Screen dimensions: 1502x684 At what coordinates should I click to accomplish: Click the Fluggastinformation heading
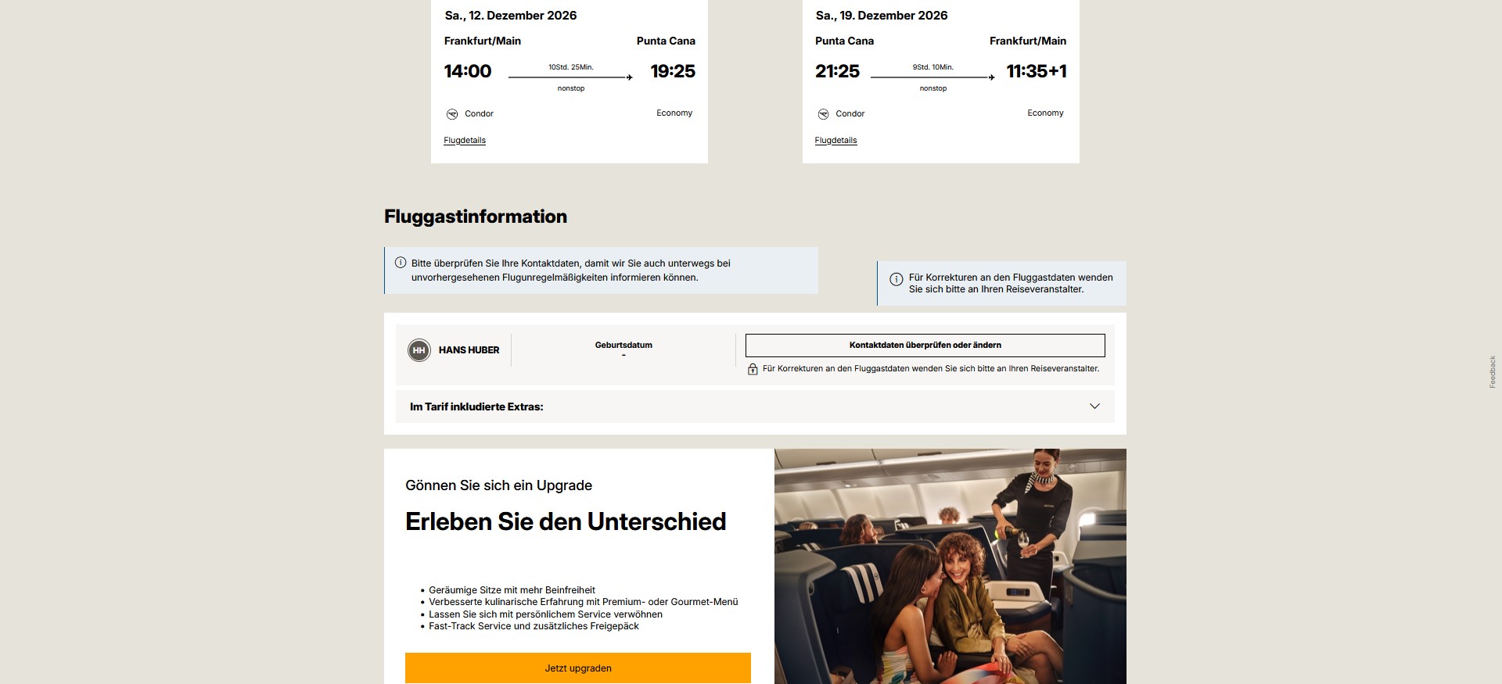[476, 217]
